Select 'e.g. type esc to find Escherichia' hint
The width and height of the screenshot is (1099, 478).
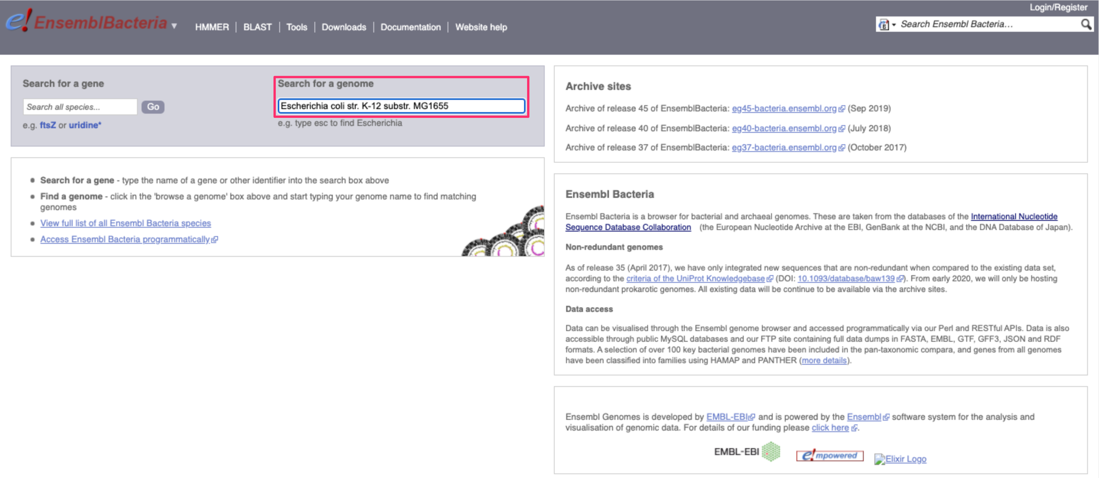pyautogui.click(x=340, y=123)
